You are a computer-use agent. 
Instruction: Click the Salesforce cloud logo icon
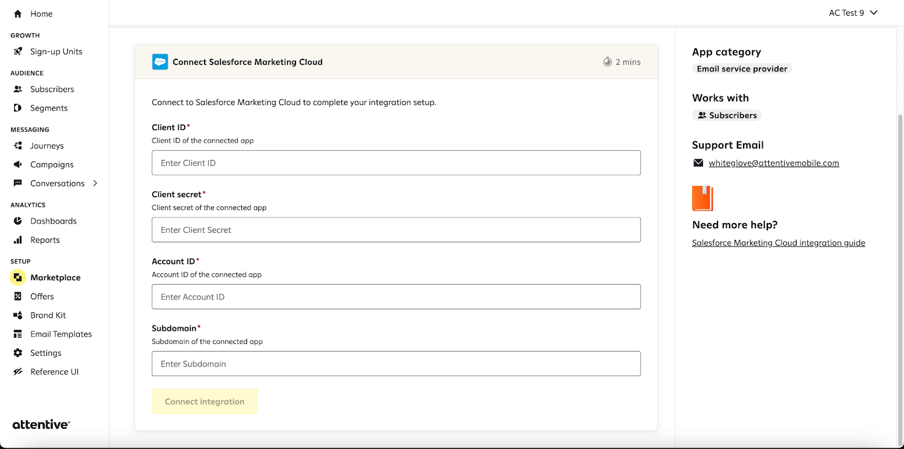[160, 62]
